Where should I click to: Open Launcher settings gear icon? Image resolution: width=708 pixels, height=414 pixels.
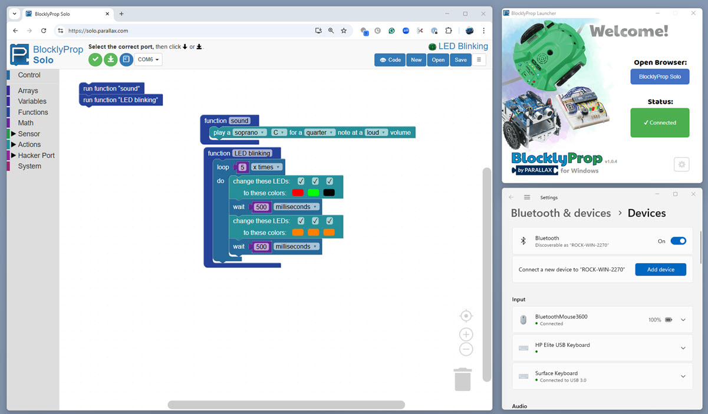point(682,164)
